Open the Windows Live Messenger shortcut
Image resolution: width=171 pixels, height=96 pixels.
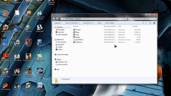[x=40, y=15]
